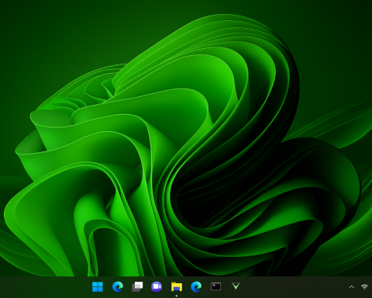Open File Explorer from the taskbar
372x298 pixels.
[177, 286]
